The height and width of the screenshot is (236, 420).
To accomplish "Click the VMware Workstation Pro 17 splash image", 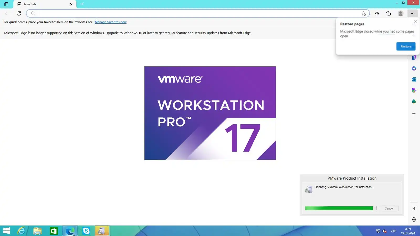I will point(210,113).
